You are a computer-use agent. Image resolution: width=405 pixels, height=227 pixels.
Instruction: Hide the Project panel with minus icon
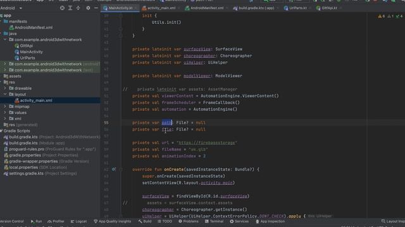tap(96, 8)
